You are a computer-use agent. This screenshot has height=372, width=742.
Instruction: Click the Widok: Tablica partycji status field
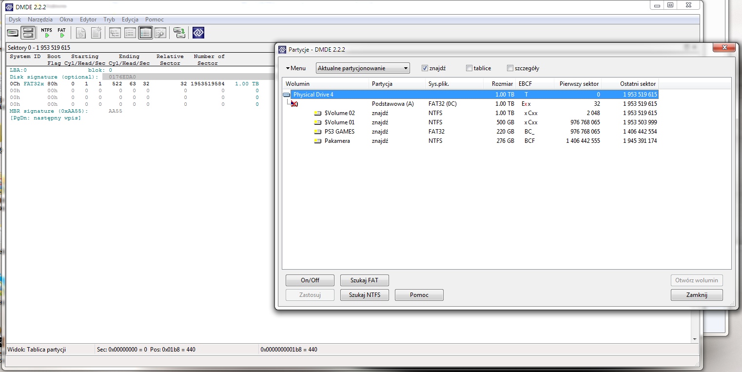[50, 350]
